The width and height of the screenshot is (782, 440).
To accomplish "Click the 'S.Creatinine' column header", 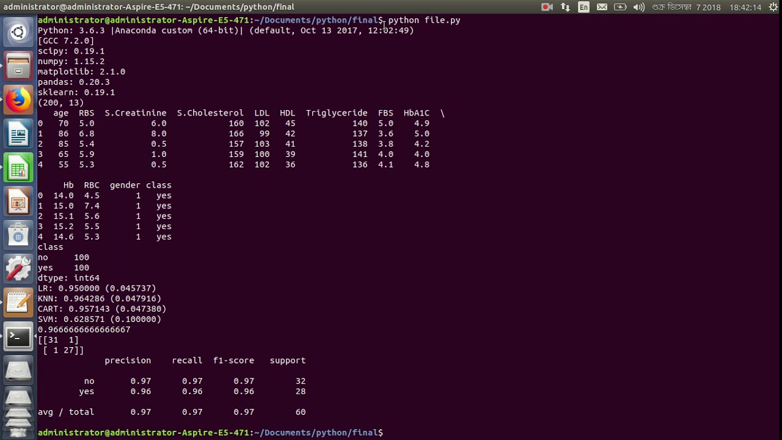I will pos(136,113).
